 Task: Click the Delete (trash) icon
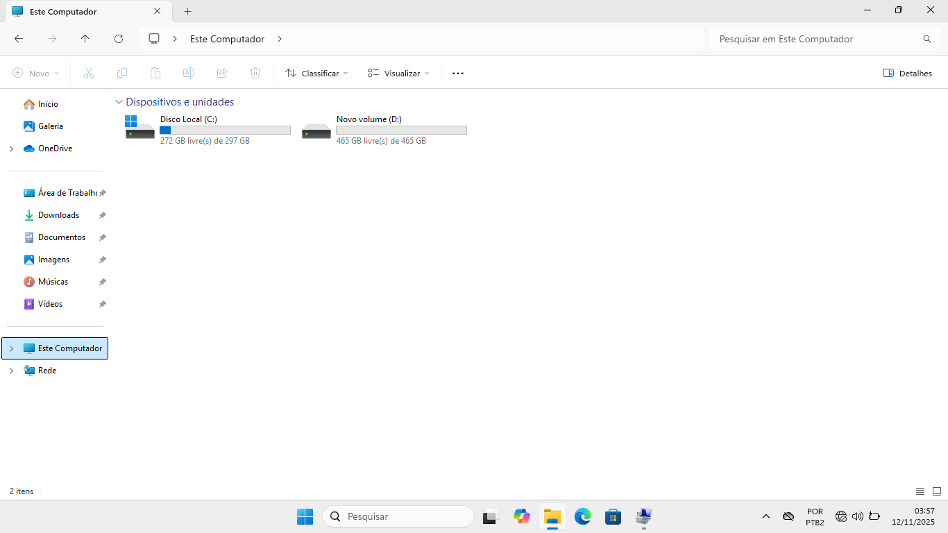[255, 73]
